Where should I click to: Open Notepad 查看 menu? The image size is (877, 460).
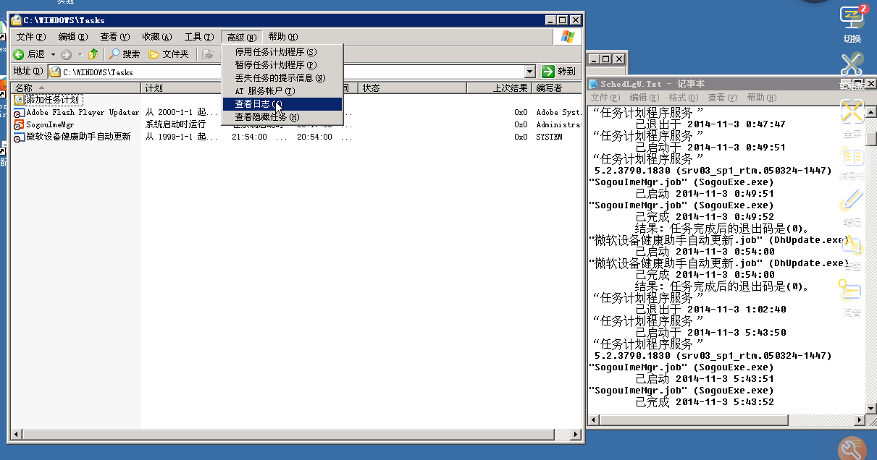point(723,98)
